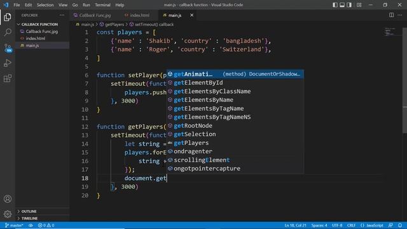The image size is (407, 229).
Task: Open Source Control view in activity bar
Action: tap(8, 48)
